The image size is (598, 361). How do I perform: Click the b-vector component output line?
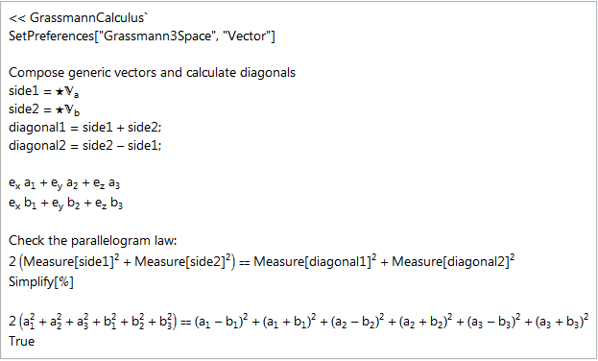point(65,203)
